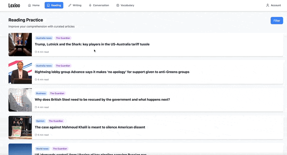
Task: Click the 8 min read label
Action: 43,52
